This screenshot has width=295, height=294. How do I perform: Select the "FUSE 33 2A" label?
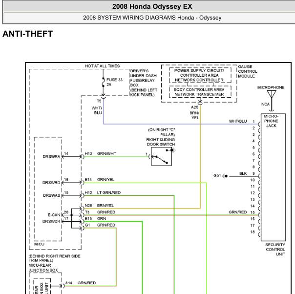(x=114, y=82)
